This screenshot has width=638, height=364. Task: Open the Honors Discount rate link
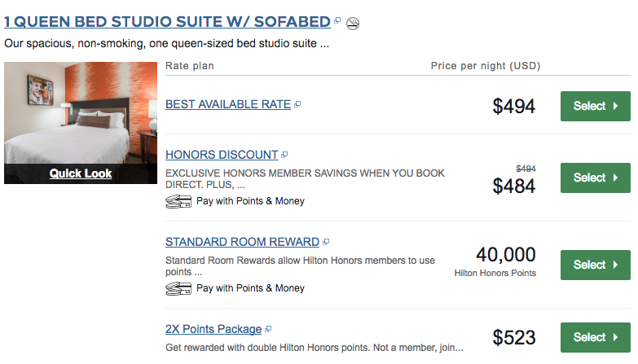pos(222,155)
